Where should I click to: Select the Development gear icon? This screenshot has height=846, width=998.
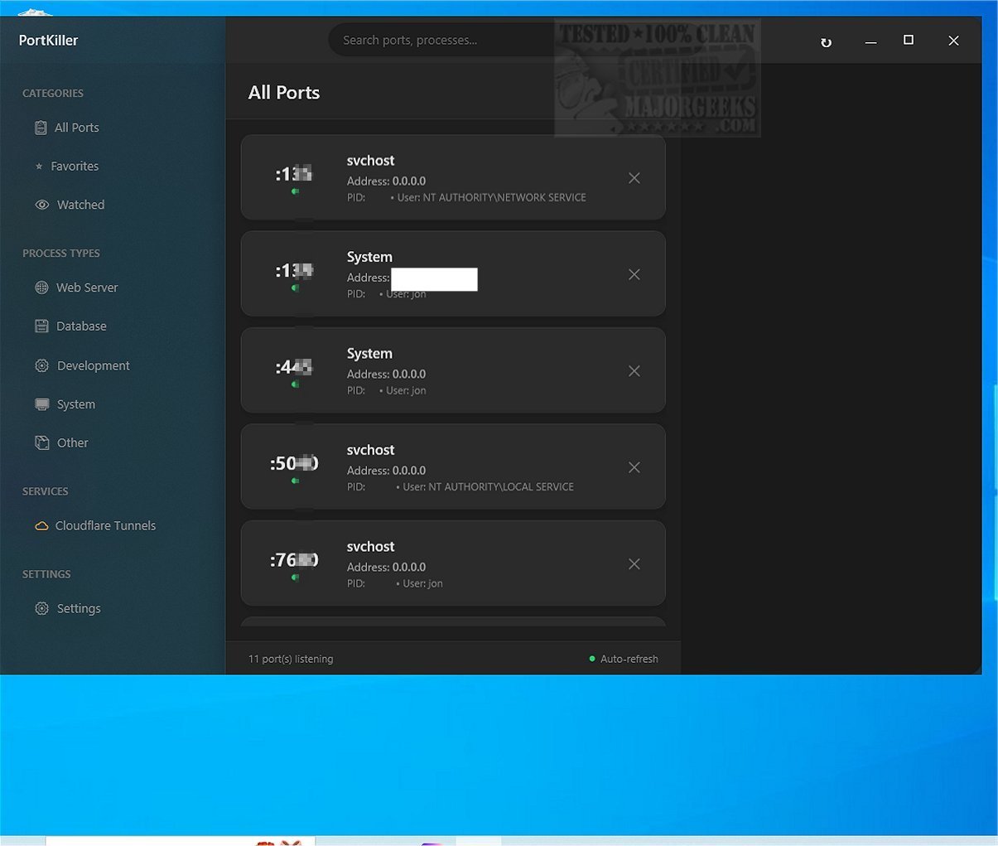point(41,365)
